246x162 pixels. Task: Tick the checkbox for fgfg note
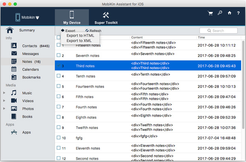pos(59,137)
